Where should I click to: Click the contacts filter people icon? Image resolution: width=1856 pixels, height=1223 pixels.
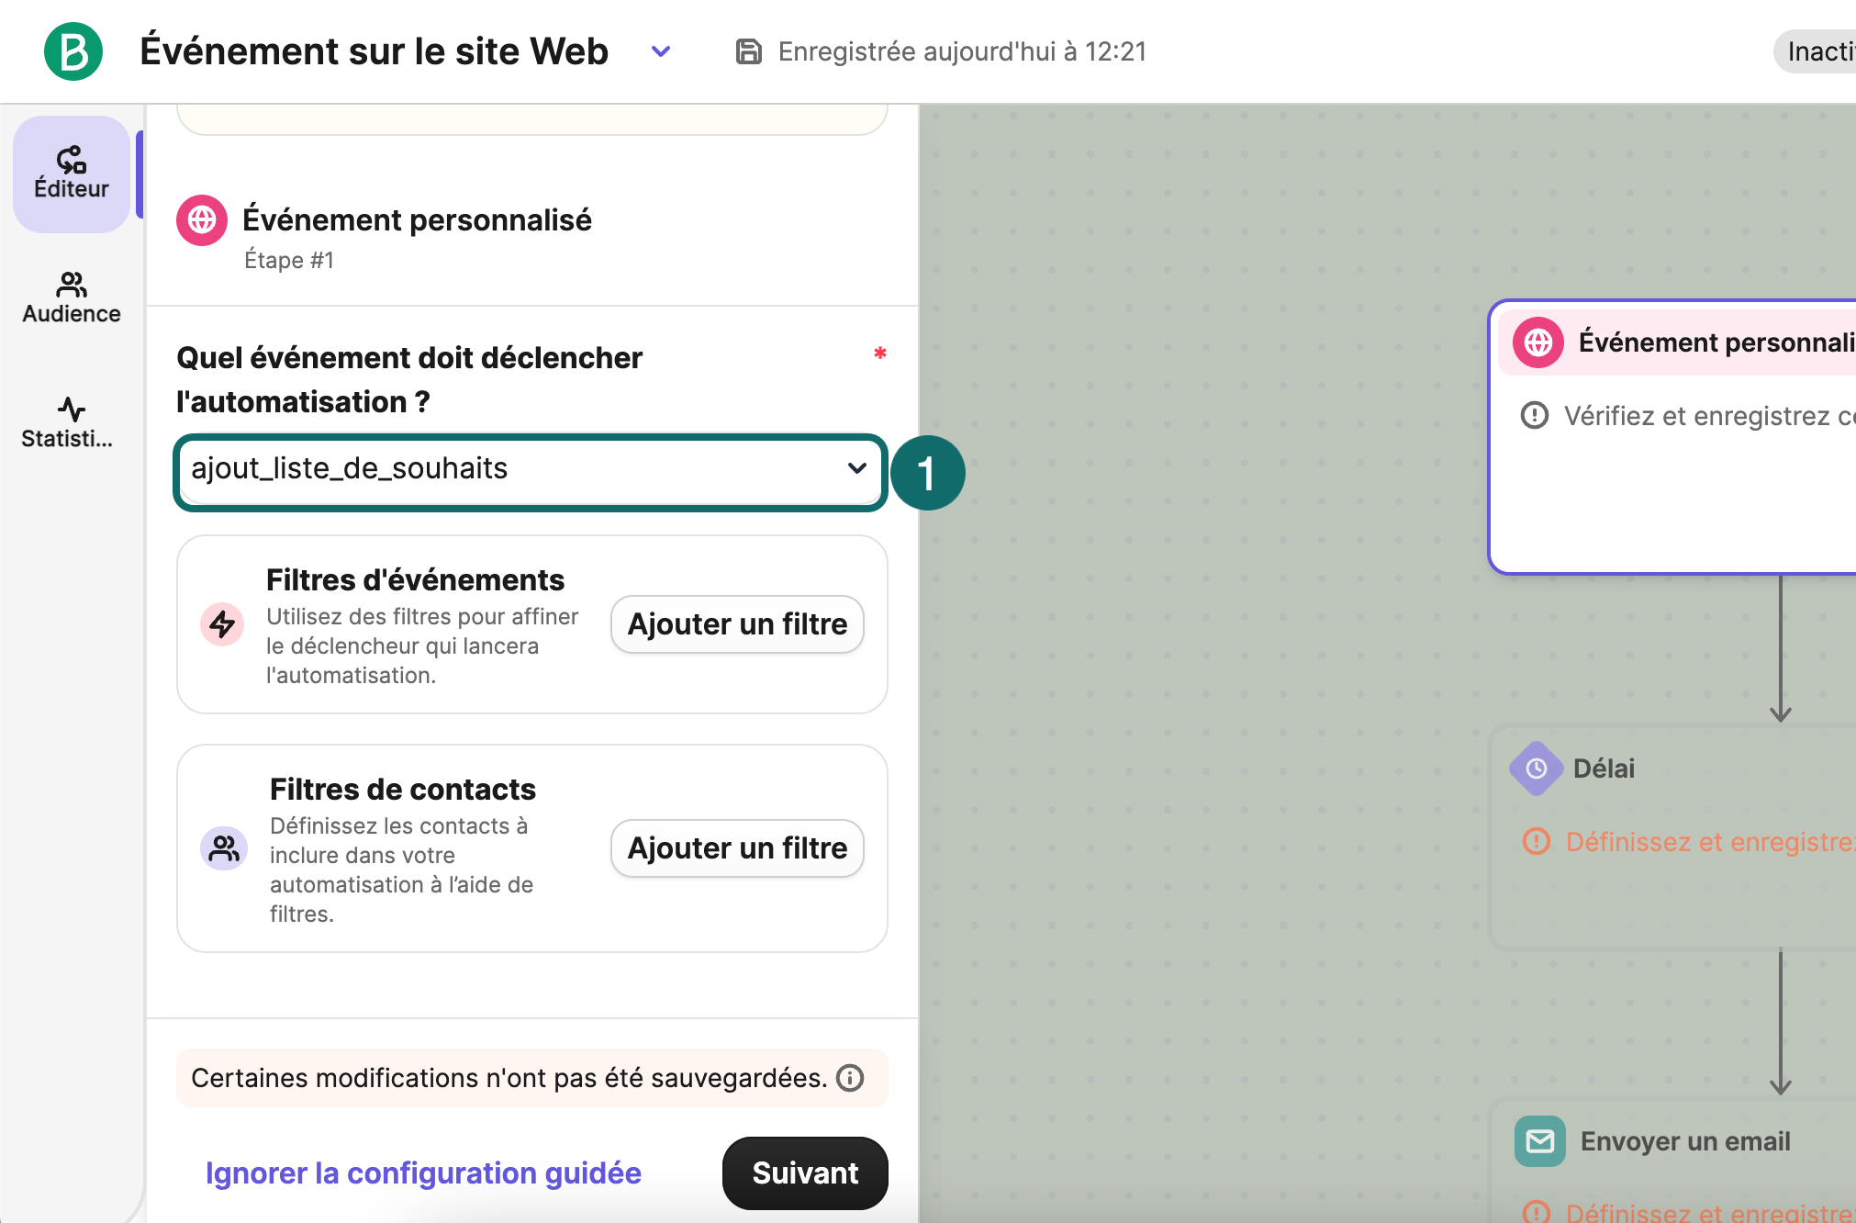224,848
